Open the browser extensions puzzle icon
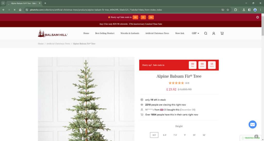Screen dimensions: 264x141 click(x=236, y=10)
